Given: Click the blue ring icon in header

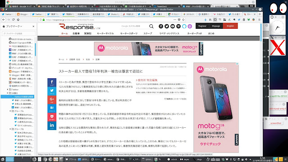Looking at the screenshot, I should tap(184, 26).
